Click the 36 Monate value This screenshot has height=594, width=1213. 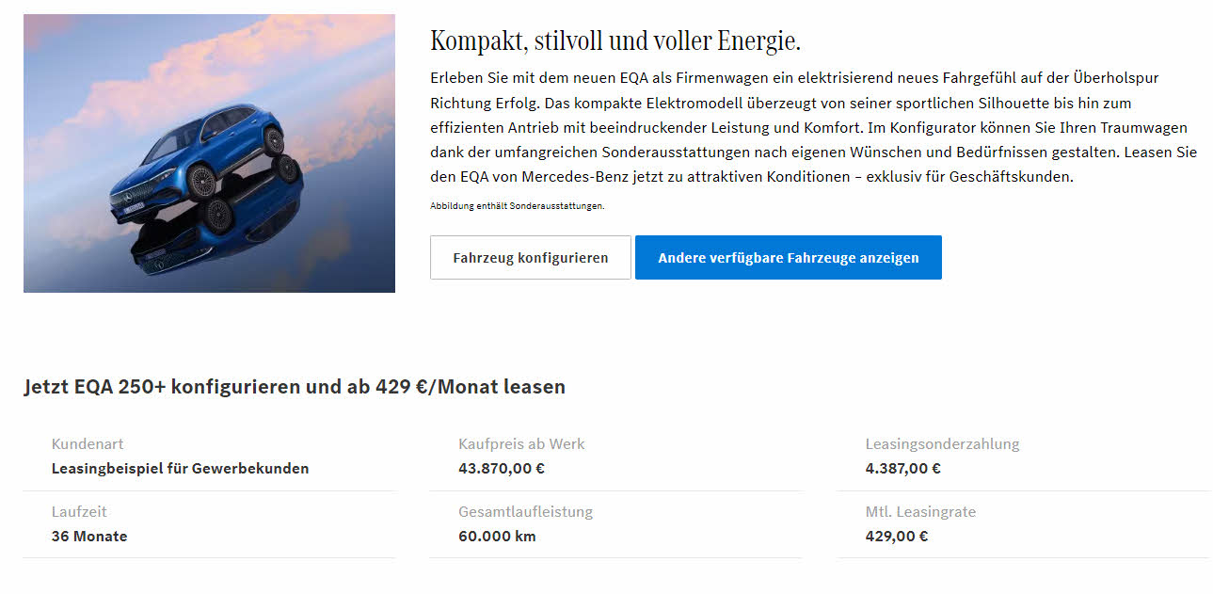pyautogui.click(x=89, y=537)
